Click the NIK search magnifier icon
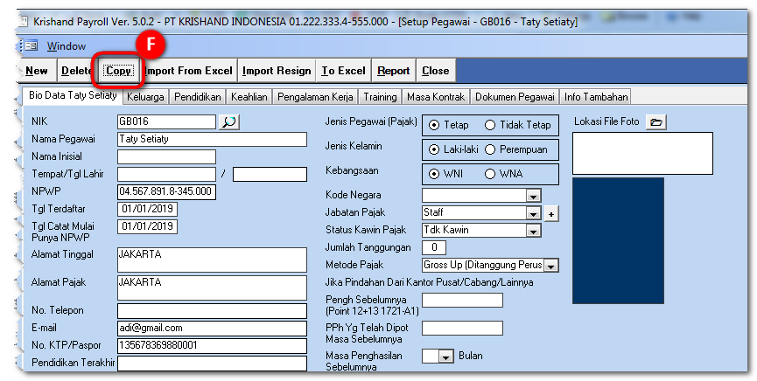Image resolution: width=757 pixels, height=381 pixels. (228, 121)
